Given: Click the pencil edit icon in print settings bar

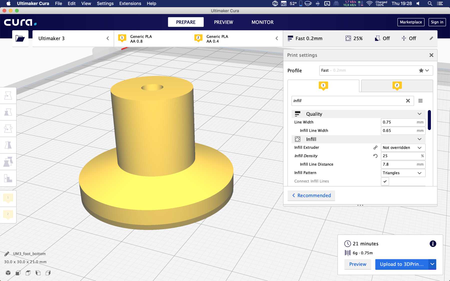Looking at the screenshot, I should [431, 38].
